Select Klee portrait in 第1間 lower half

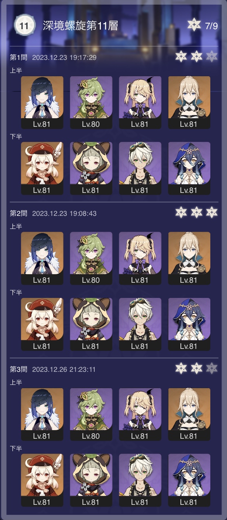point(42,168)
